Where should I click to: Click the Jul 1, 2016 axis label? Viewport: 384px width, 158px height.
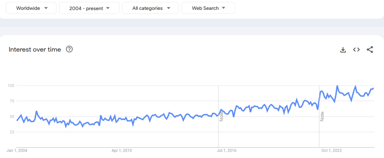[x=227, y=151]
